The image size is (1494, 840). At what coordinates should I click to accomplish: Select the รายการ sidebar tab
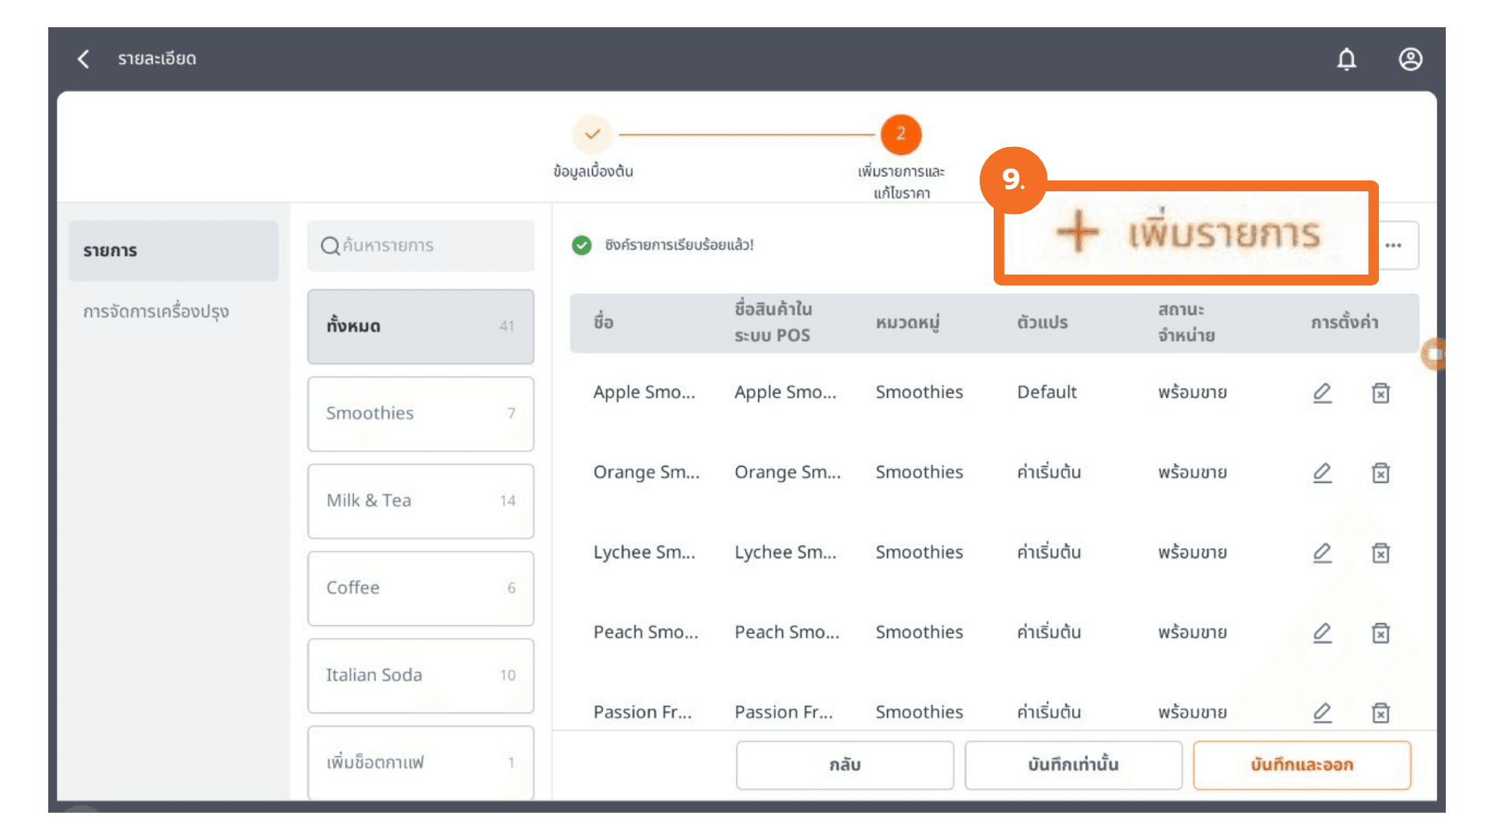[173, 250]
